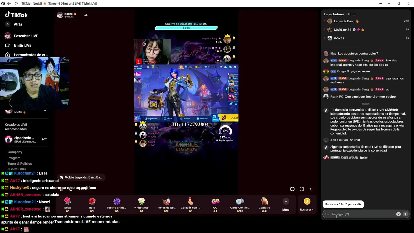Screen dimensions: 414x233
Task: Open recommended creator elpadredo... channel
Action: [26, 139]
